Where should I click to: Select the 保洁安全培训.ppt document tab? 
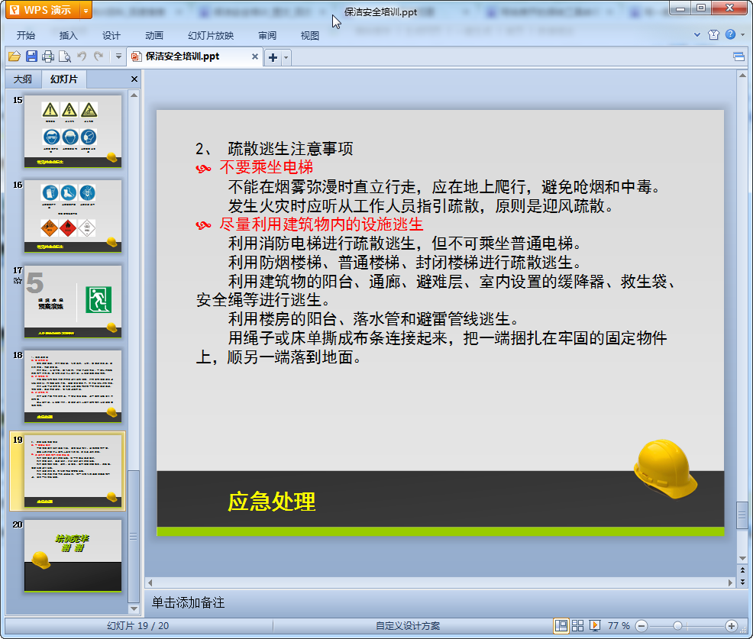tap(183, 56)
